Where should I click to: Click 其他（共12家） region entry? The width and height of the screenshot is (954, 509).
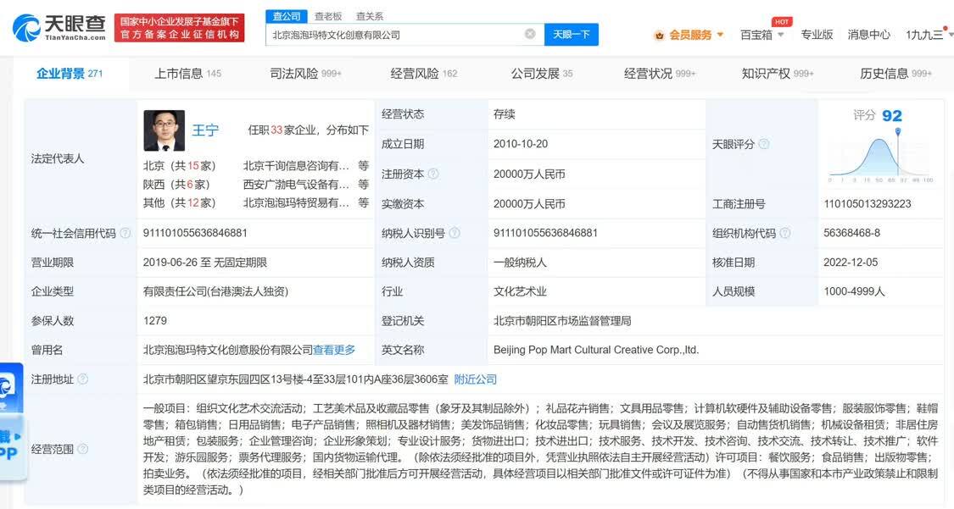pyautogui.click(x=180, y=203)
